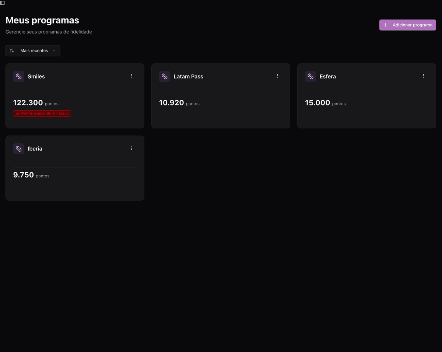Click the plus icon in Adicionar programa
Image resolution: width=442 pixels, height=352 pixels.
385,25
